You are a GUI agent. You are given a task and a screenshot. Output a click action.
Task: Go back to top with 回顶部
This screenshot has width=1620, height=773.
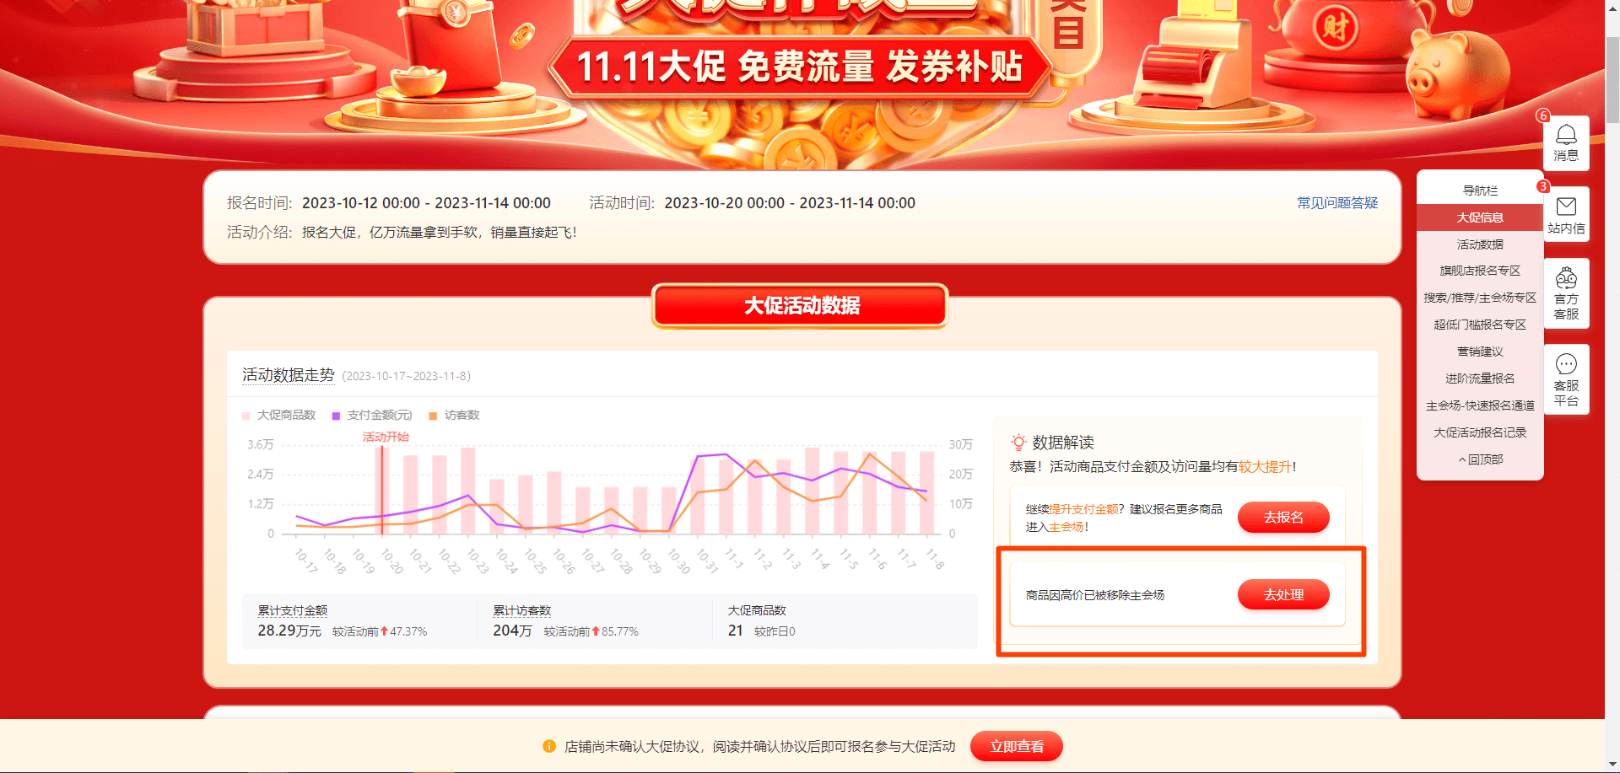point(1480,459)
